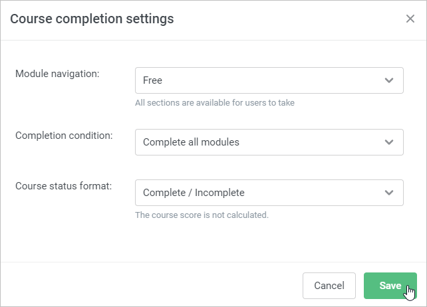The height and width of the screenshot is (307, 427).
Task: Click the chevron arrow in Completion condition field
Action: tap(389, 142)
